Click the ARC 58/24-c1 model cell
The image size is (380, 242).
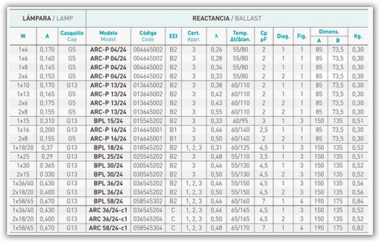(109, 227)
